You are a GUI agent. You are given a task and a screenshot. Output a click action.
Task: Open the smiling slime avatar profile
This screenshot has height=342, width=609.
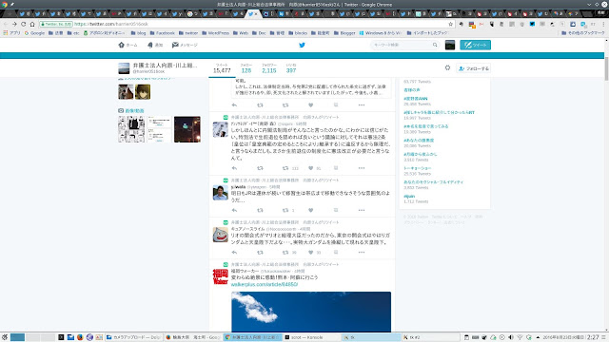tap(220, 235)
